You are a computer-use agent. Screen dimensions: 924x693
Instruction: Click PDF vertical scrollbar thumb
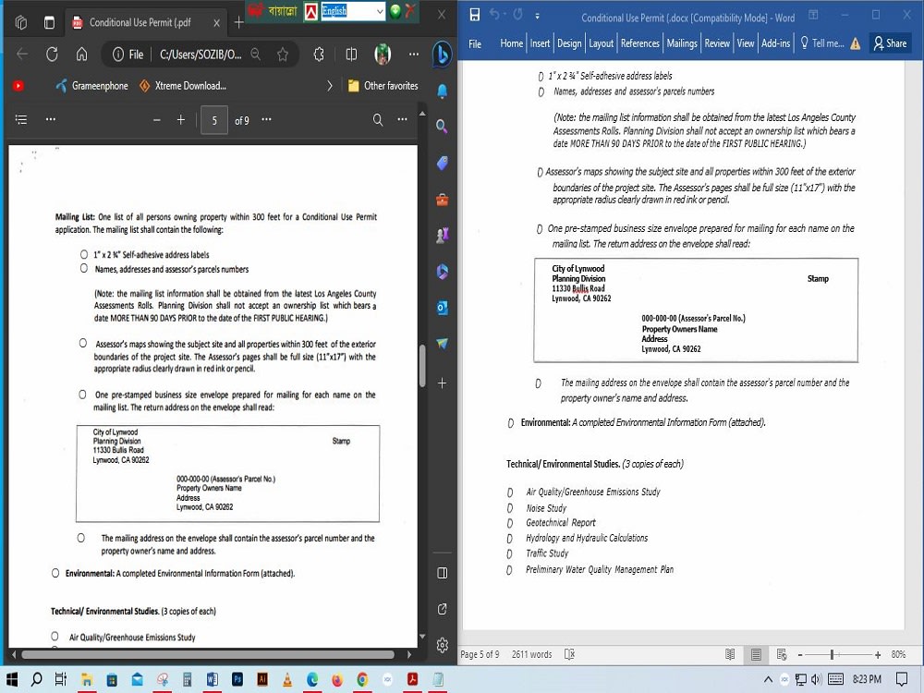click(422, 365)
